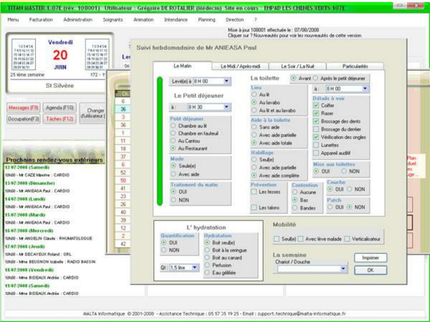Check Avec lève malade checkbox
This screenshot has width=430, height=322.
301,239
